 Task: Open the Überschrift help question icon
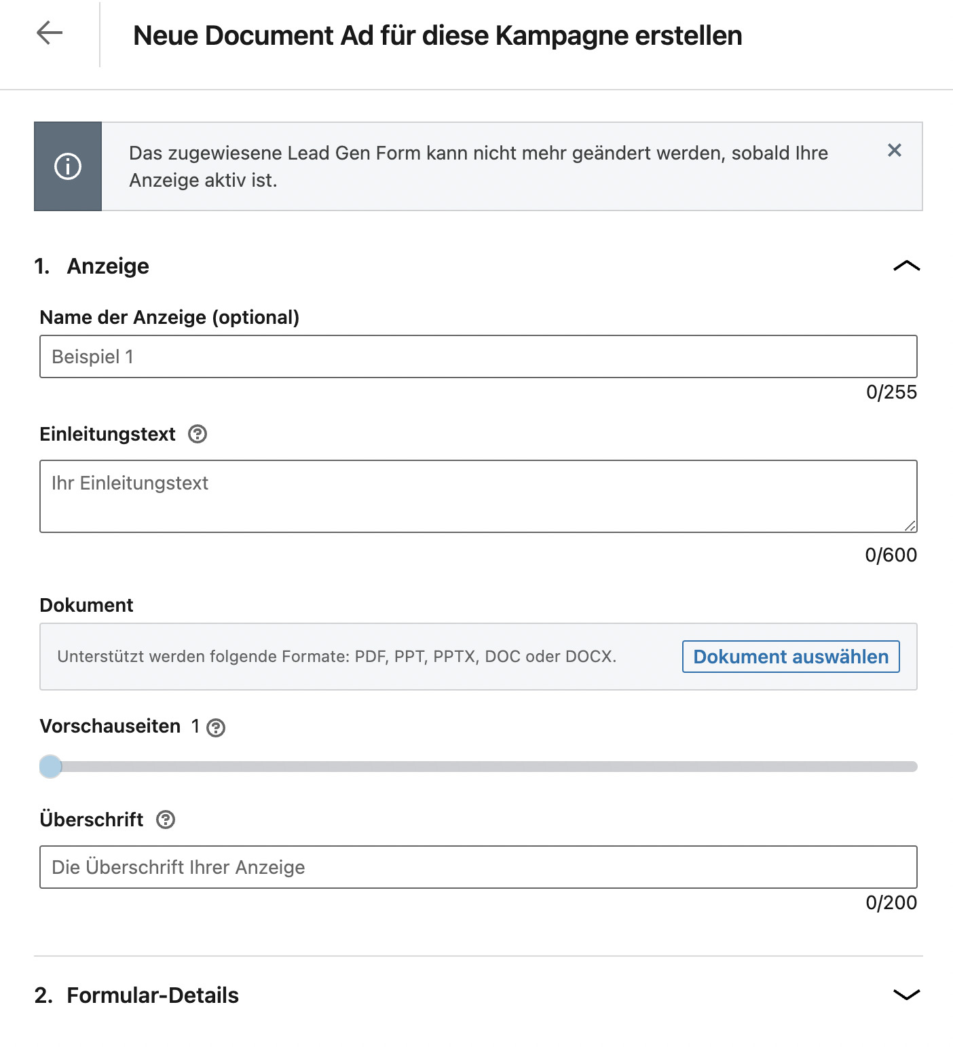pos(166,820)
